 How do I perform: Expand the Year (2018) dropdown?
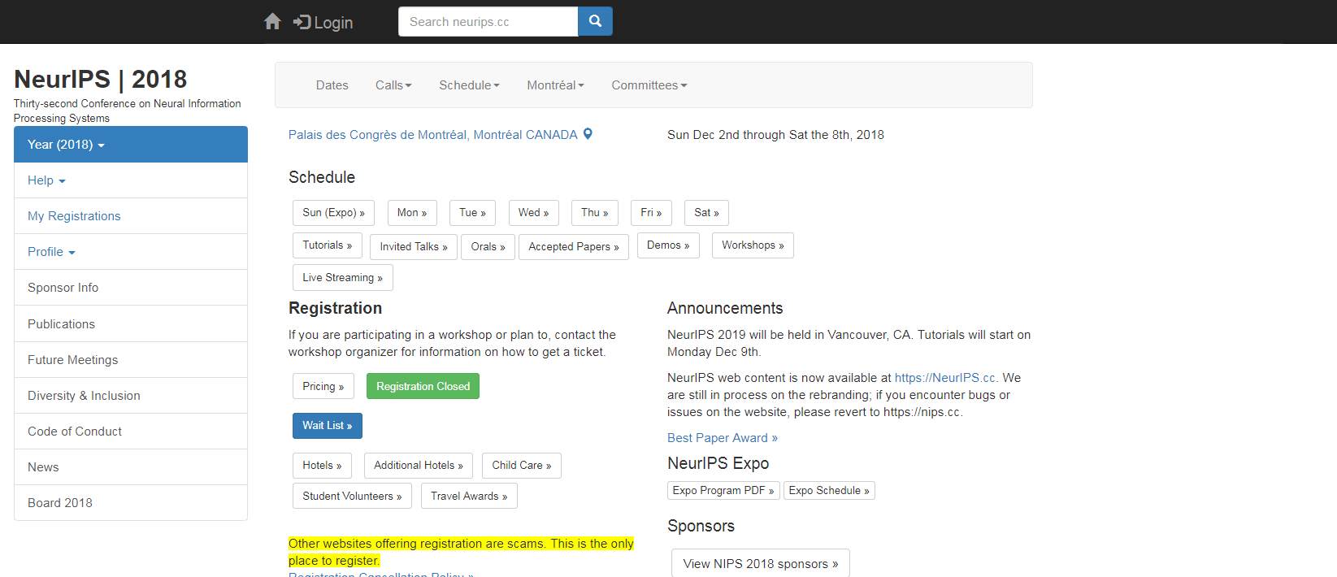coord(131,145)
